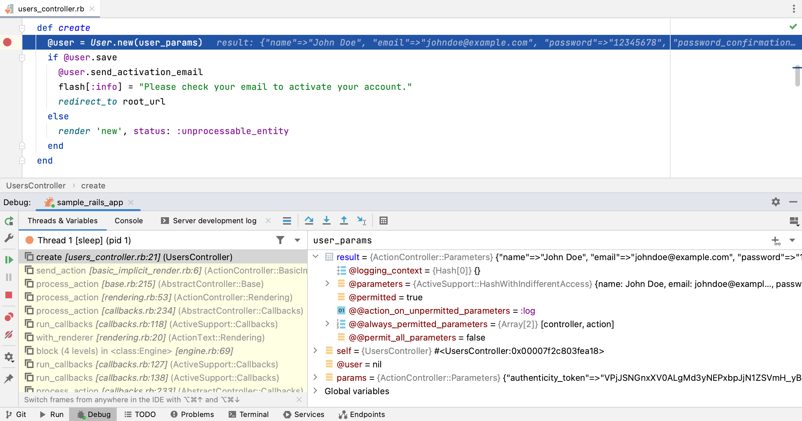Expand Global variables
This screenshot has width=802, height=421.
316,391
